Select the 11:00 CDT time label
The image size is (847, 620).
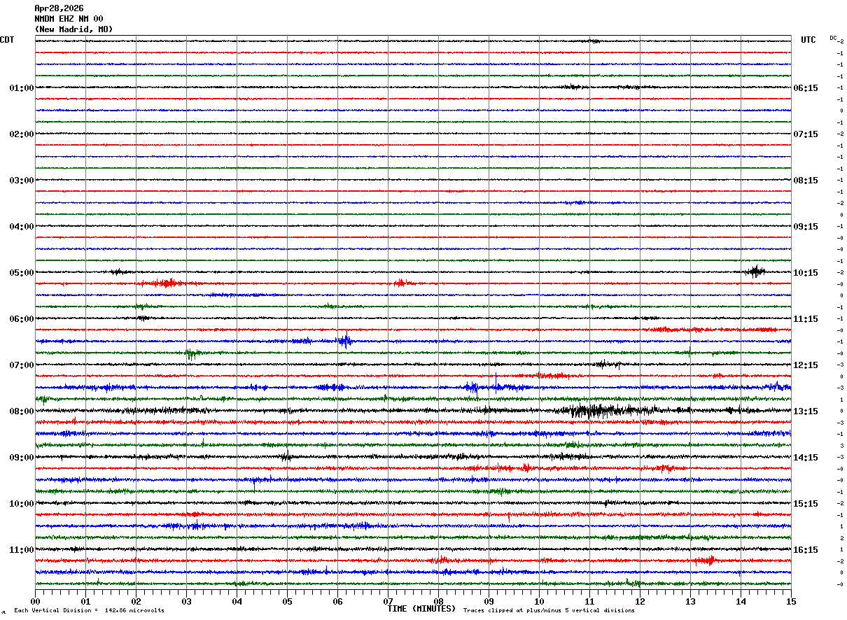22,550
